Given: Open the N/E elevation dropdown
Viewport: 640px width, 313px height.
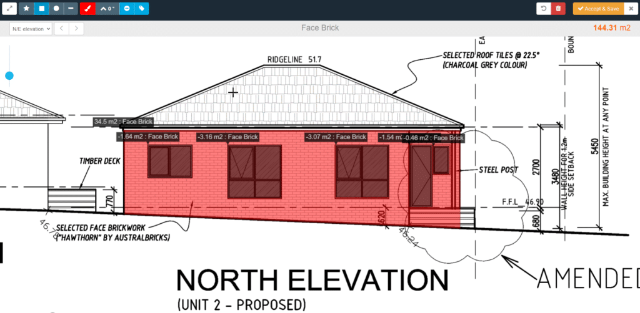Looking at the screenshot, I should [31, 28].
